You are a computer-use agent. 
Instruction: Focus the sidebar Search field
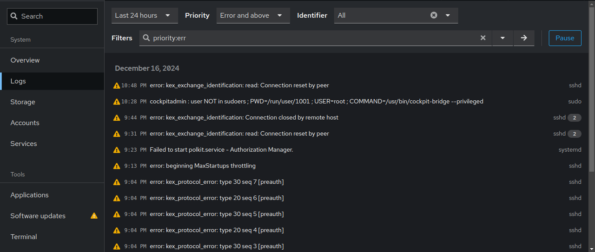coord(52,16)
